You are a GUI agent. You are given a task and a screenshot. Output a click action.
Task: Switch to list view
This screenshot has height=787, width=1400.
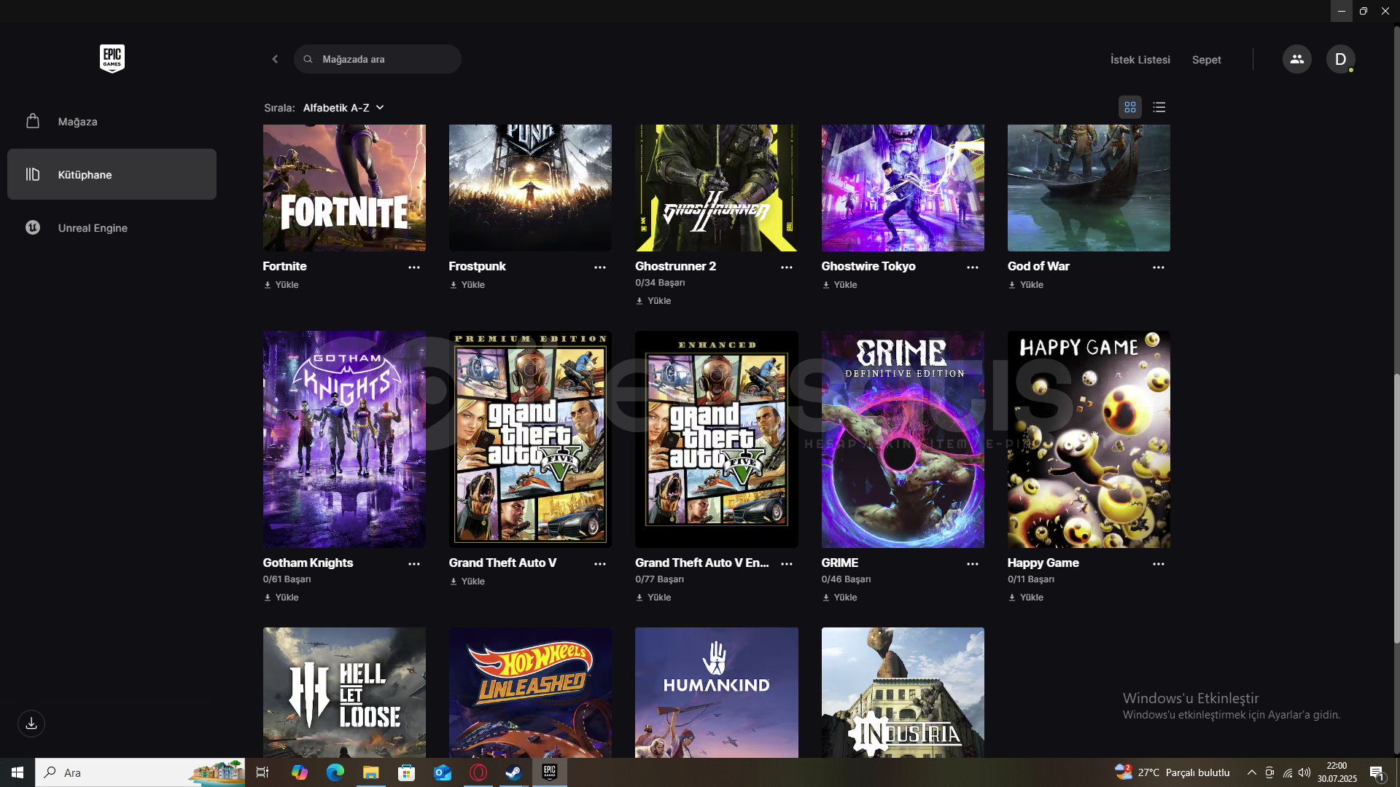pyautogui.click(x=1159, y=107)
